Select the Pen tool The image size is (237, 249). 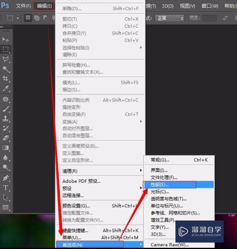(6, 178)
